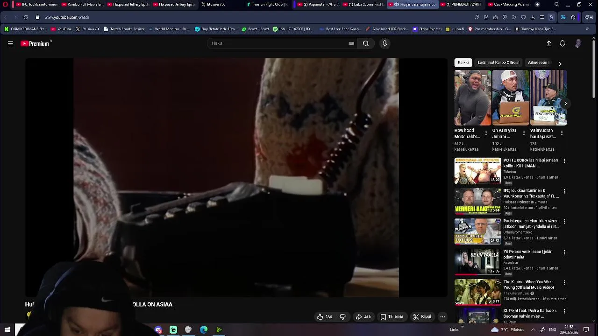Open the ENG language indicator
598x336 pixels.
pyautogui.click(x=552, y=330)
